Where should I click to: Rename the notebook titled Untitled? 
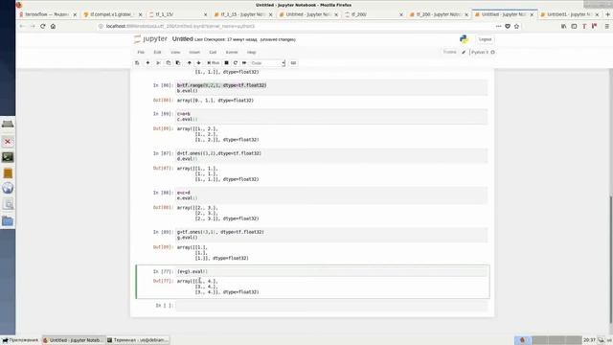pos(183,39)
